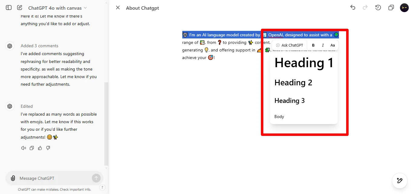Open help via the question mark button
Screen dimensions: 413x194
point(102,187)
